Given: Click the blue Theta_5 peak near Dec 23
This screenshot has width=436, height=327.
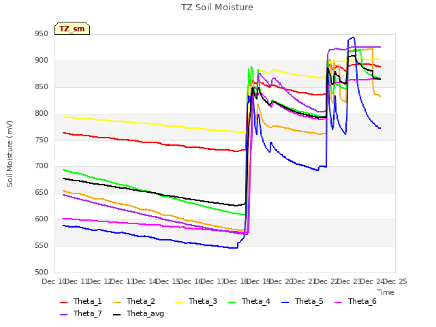Looking at the screenshot, I should click(353, 37).
